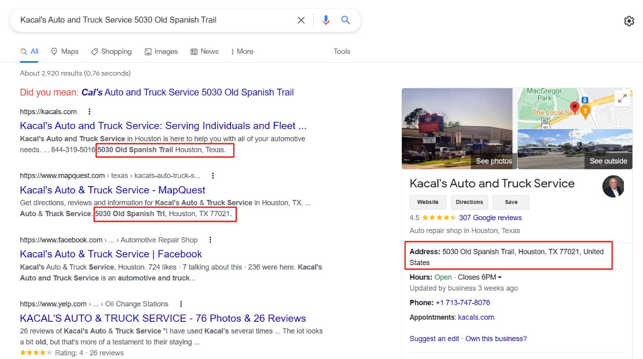Screen dimensions: 643x359
Task: Click the three-dot icon beside the MapQuest result
Action: [213, 175]
